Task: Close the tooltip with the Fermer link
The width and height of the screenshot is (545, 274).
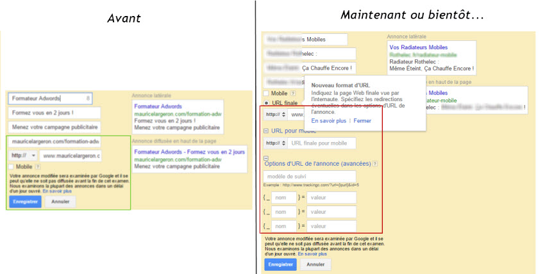Action: coord(362,121)
